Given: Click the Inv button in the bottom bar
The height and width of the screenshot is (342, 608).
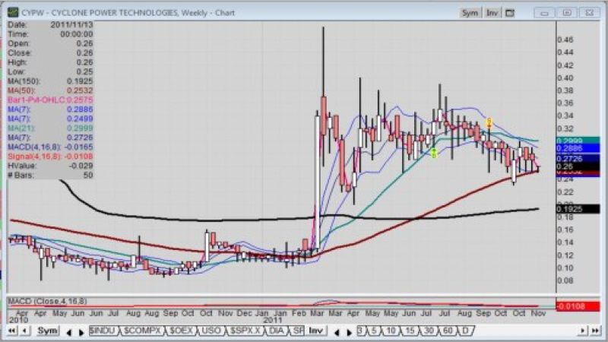Looking at the screenshot, I should [x=315, y=331].
